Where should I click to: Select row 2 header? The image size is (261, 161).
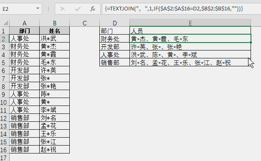click(5, 39)
